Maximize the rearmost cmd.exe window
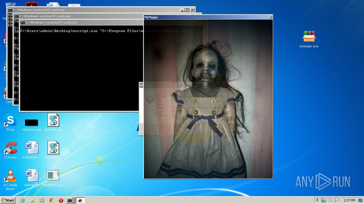 point(187,10)
